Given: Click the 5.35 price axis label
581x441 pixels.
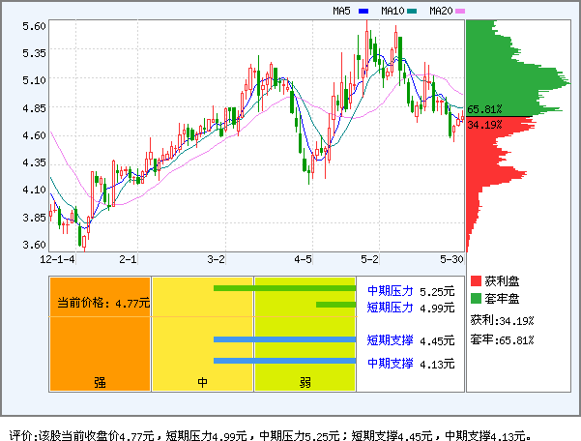Looking at the screenshot, I should (x=34, y=53).
